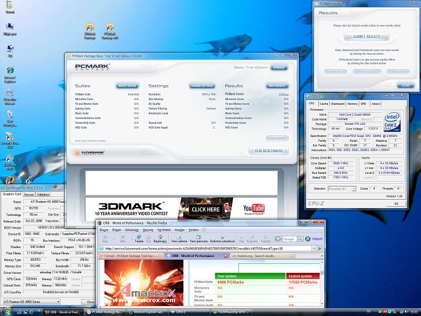Open the Dosya menu in Firefox

pyautogui.click(x=104, y=230)
